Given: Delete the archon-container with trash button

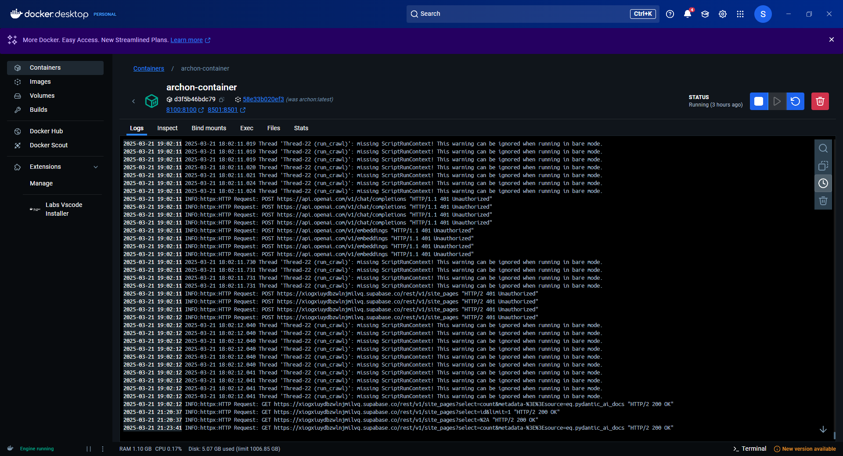Looking at the screenshot, I should [820, 101].
